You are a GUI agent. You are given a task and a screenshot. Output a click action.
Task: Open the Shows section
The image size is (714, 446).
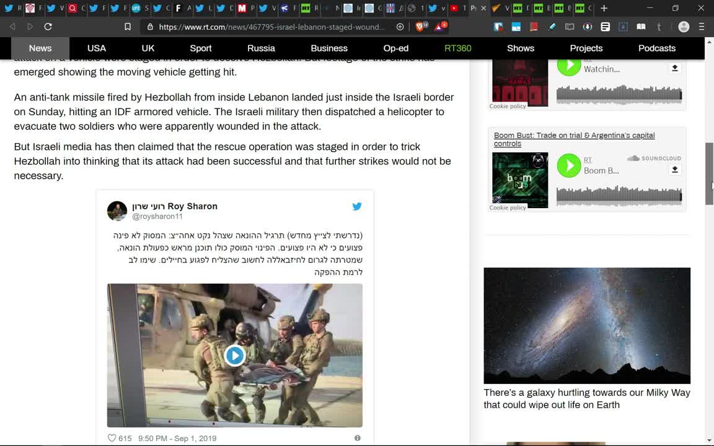click(521, 48)
